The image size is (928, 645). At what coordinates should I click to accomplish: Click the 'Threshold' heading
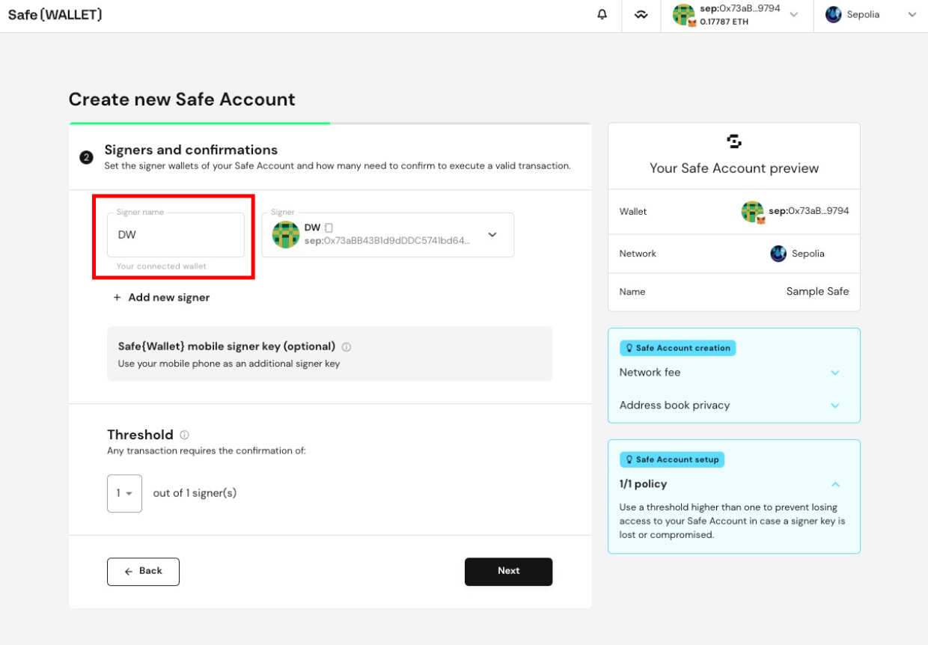click(x=140, y=435)
